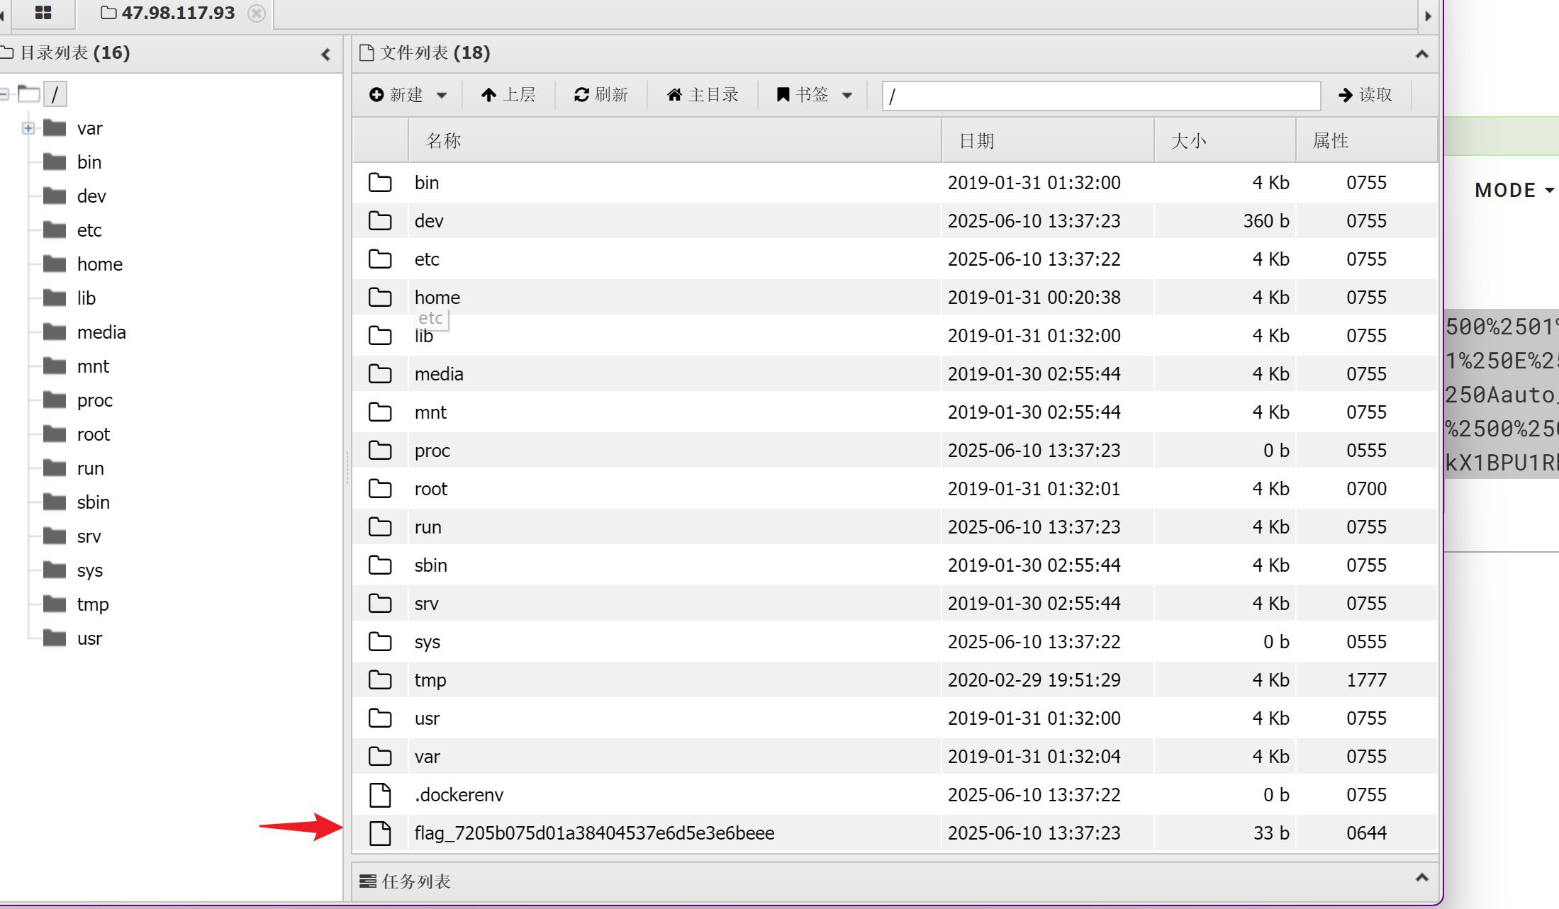Go up one level with 上层

508,95
